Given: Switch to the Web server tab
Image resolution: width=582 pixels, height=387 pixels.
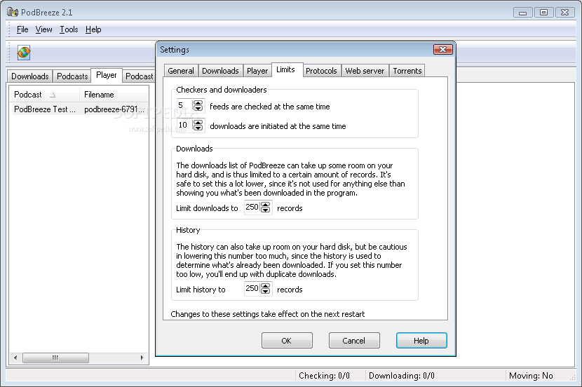Looking at the screenshot, I should [x=365, y=71].
